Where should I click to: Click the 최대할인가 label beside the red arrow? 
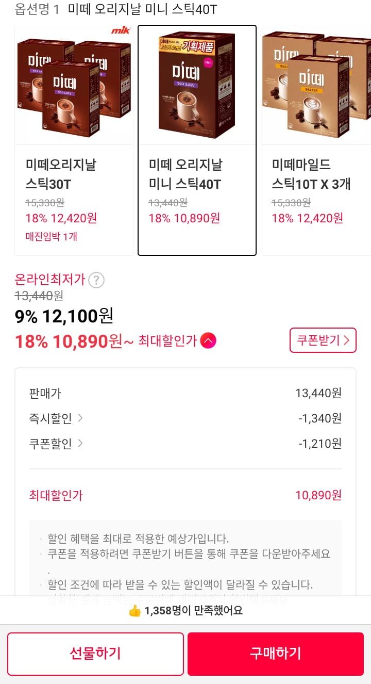click(167, 341)
